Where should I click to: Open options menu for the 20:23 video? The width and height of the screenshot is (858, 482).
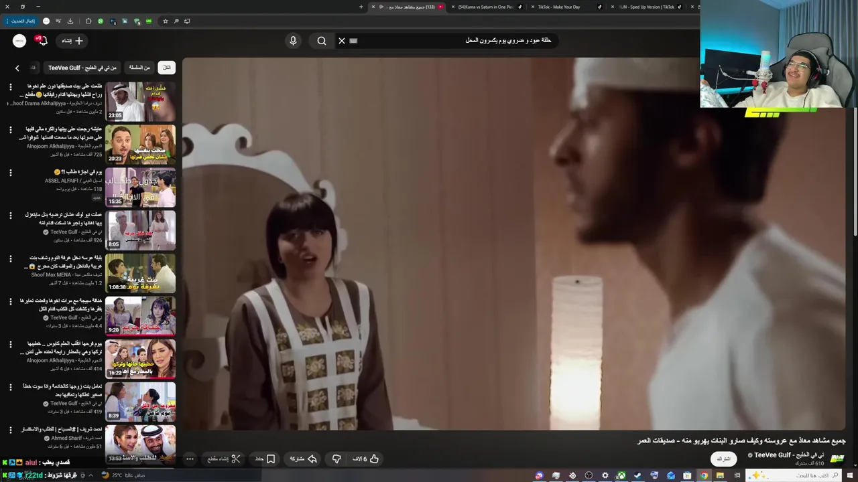(10, 130)
